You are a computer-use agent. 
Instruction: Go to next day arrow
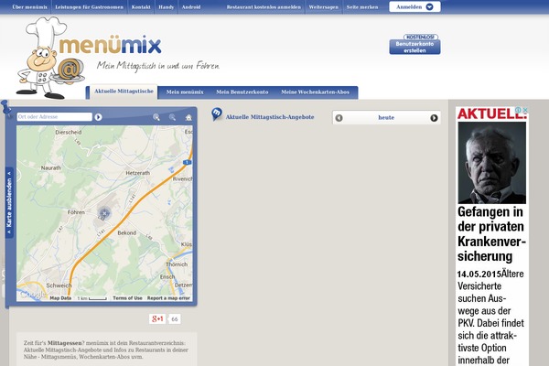point(434,118)
